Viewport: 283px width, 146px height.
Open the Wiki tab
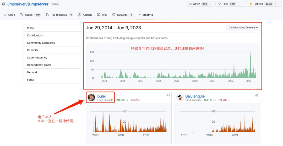click(102, 15)
